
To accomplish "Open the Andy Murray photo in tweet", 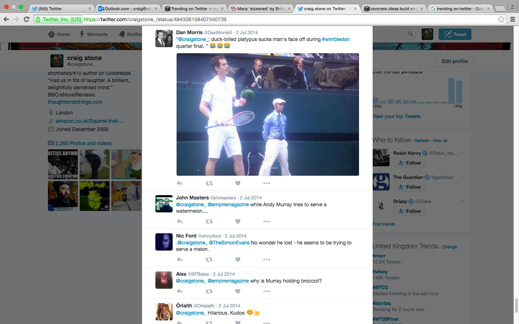I will 267,114.
